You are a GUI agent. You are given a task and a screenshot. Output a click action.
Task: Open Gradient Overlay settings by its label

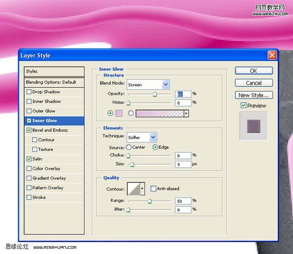49,178
